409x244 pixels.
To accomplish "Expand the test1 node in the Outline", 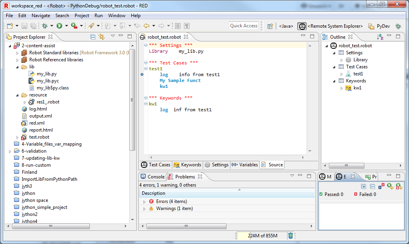I will point(341,74).
